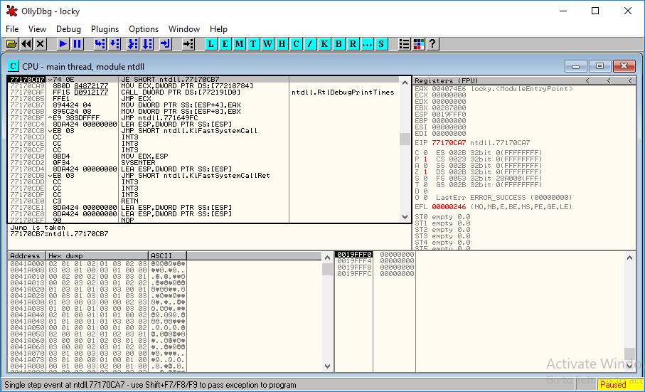Screen dimensions: 645x392
Task: Click the first left arrow in Registers header
Action: click(587, 80)
